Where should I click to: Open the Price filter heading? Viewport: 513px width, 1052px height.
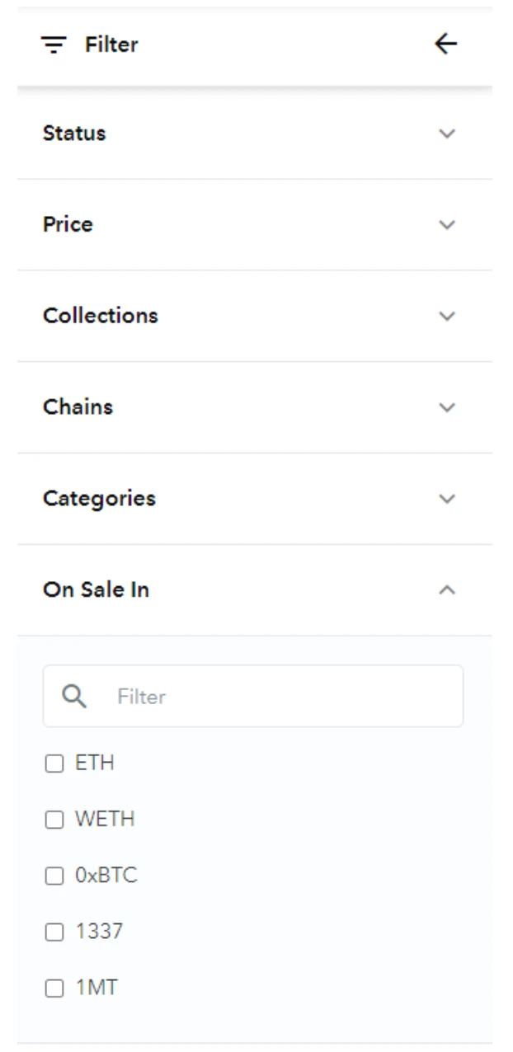pyautogui.click(x=68, y=224)
